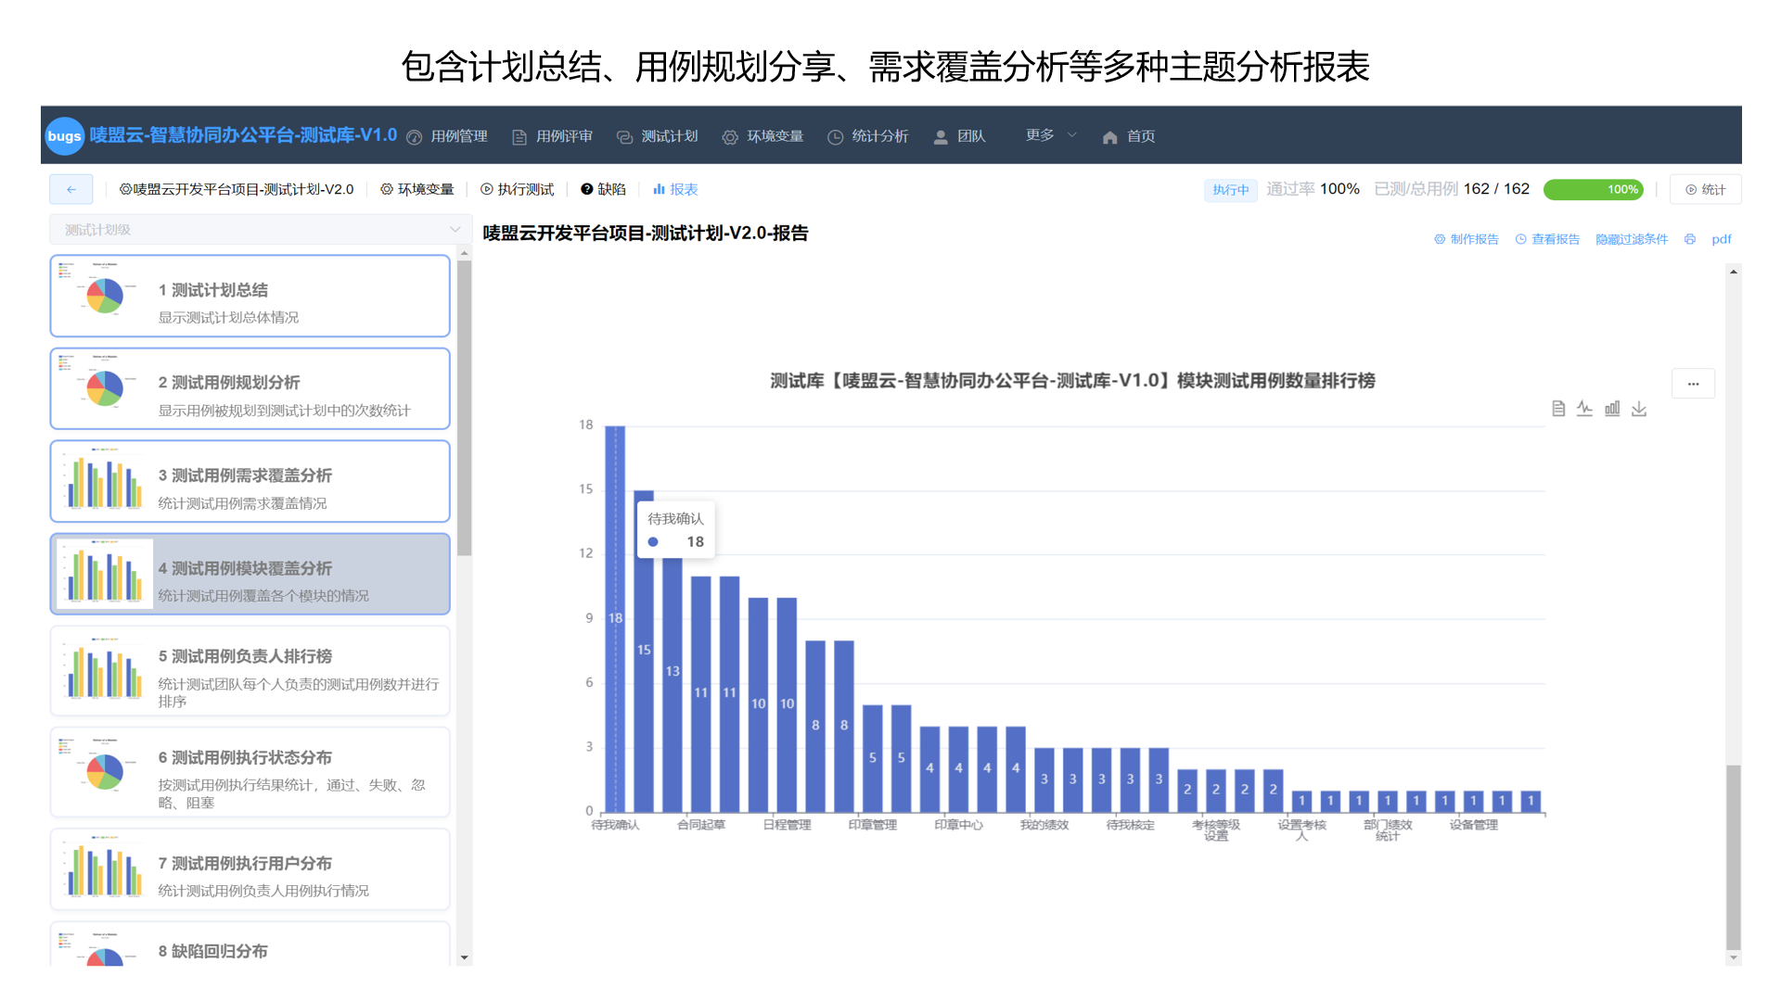Open the 首页 home icon
The width and height of the screenshot is (1781, 1001).
(1109, 137)
